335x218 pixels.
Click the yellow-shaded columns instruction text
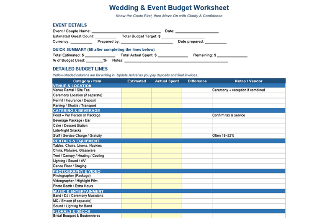[125, 75]
